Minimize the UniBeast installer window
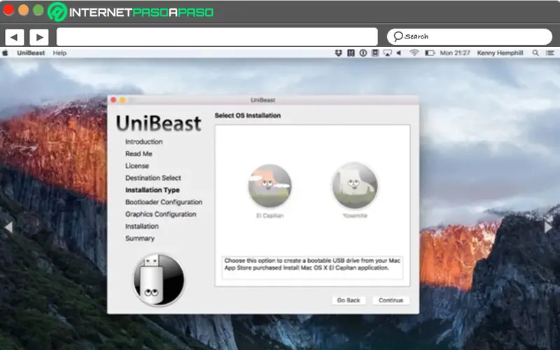The height and width of the screenshot is (350, 560). [x=122, y=100]
